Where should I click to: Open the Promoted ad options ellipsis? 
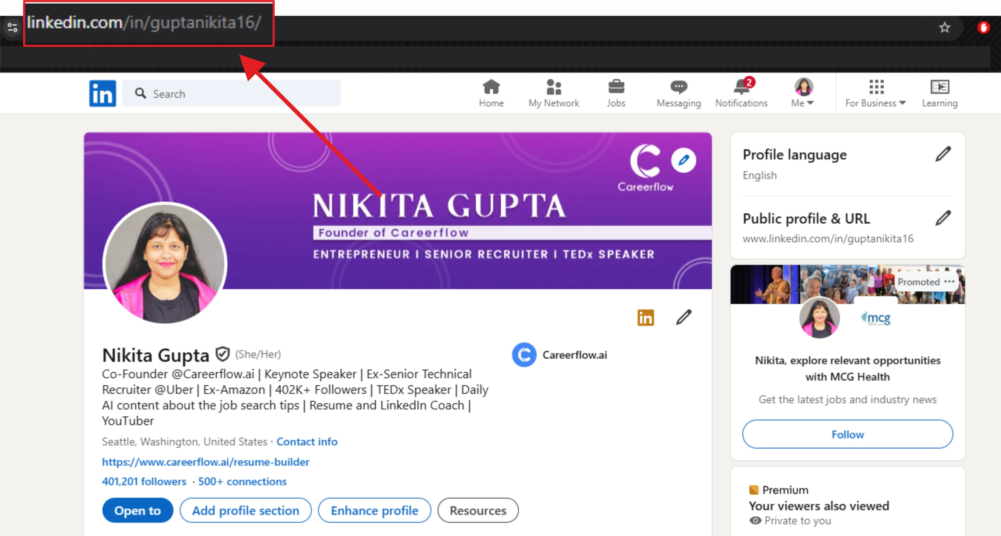point(949,281)
